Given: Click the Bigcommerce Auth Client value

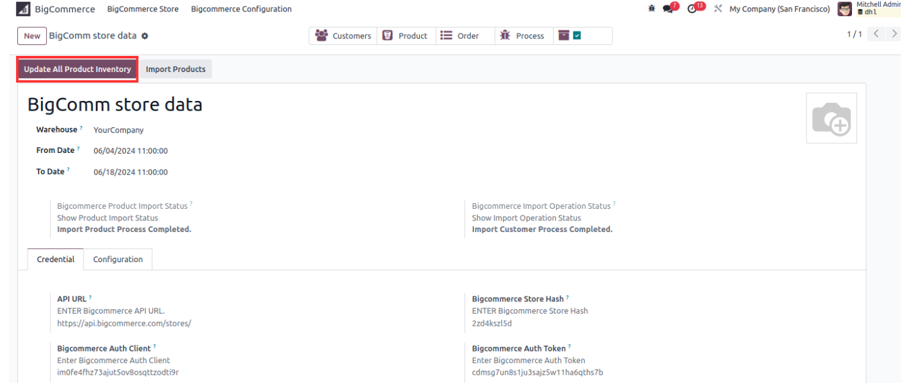Looking at the screenshot, I should (x=118, y=372).
